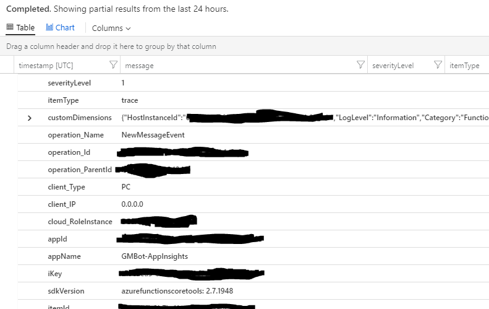Image resolution: width=489 pixels, height=309 pixels.
Task: Open the Columns dropdown
Action: (x=111, y=28)
